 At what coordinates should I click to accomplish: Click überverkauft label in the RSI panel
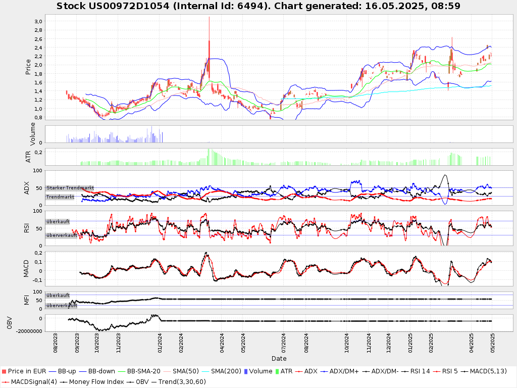[62, 235]
